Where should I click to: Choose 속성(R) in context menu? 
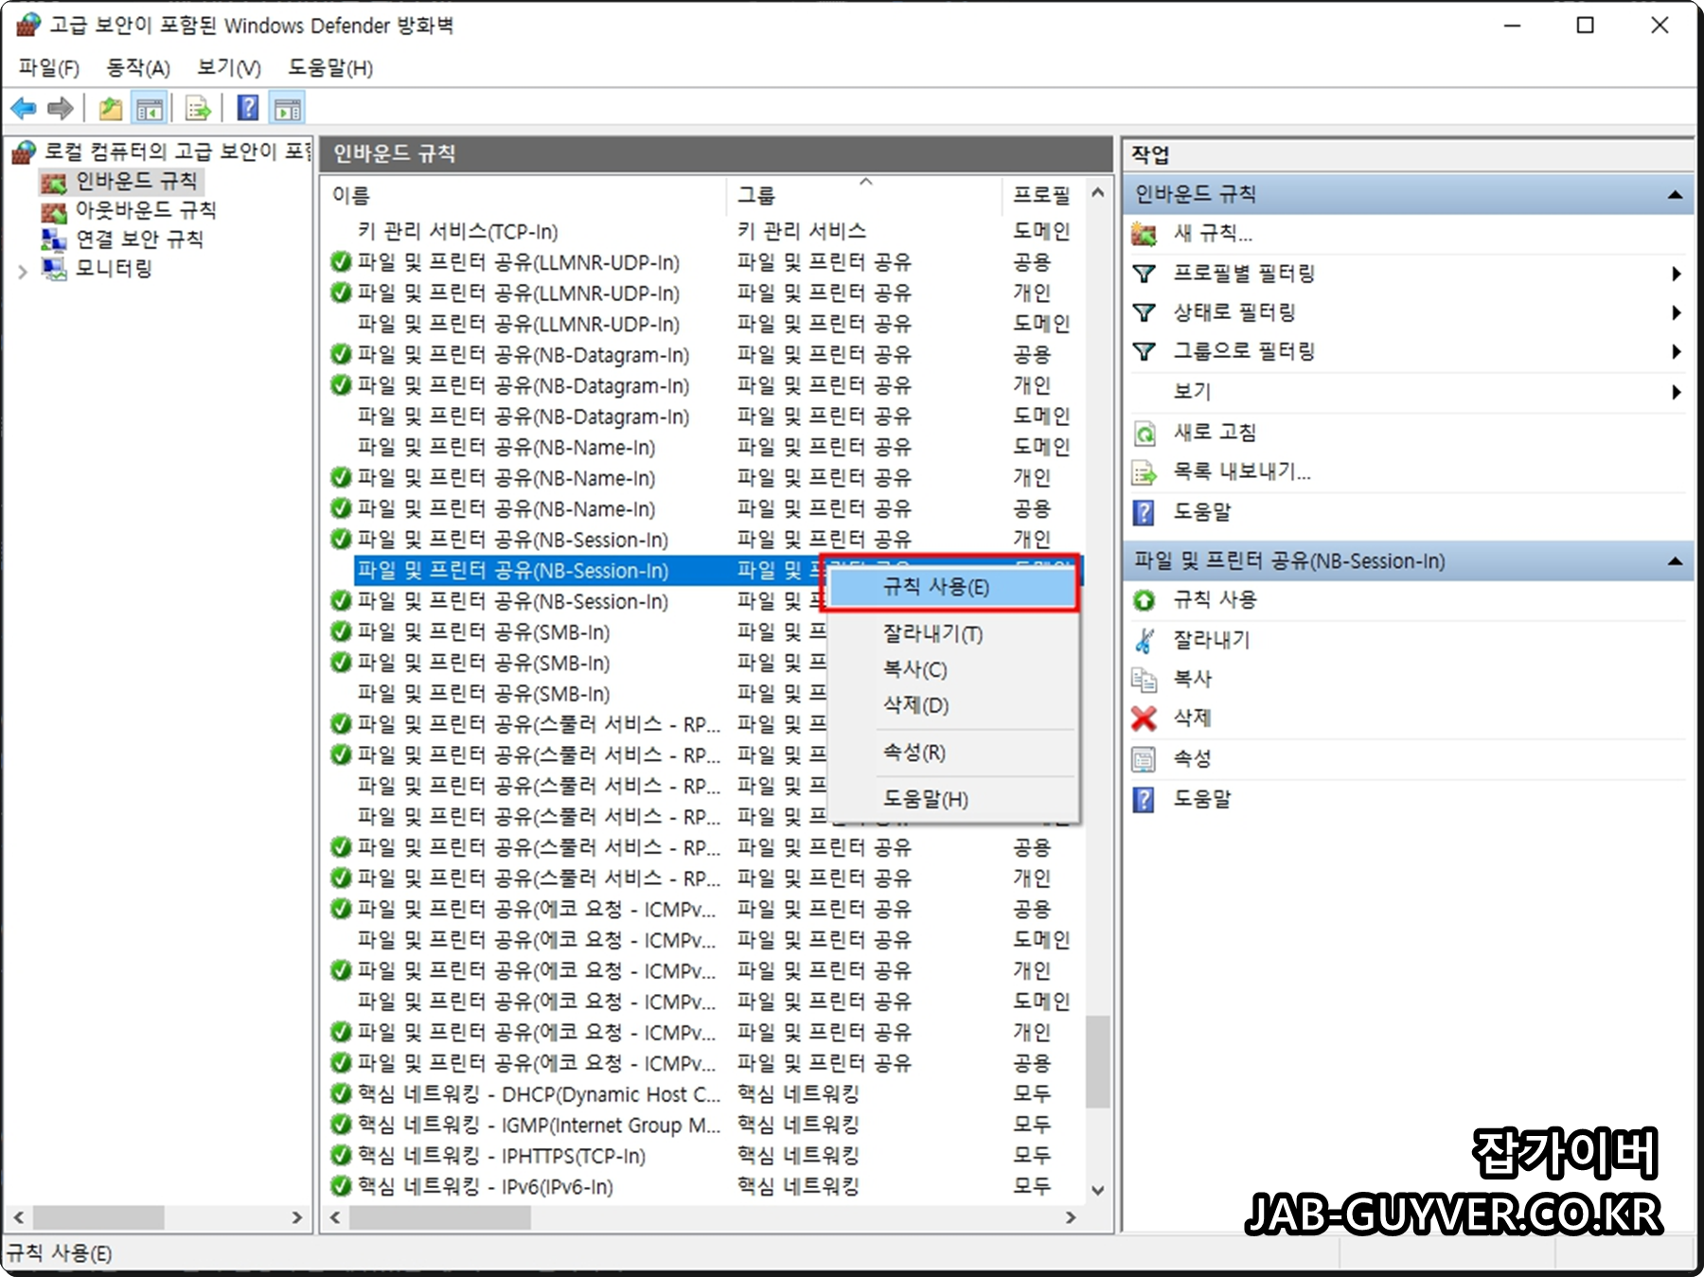(951, 753)
